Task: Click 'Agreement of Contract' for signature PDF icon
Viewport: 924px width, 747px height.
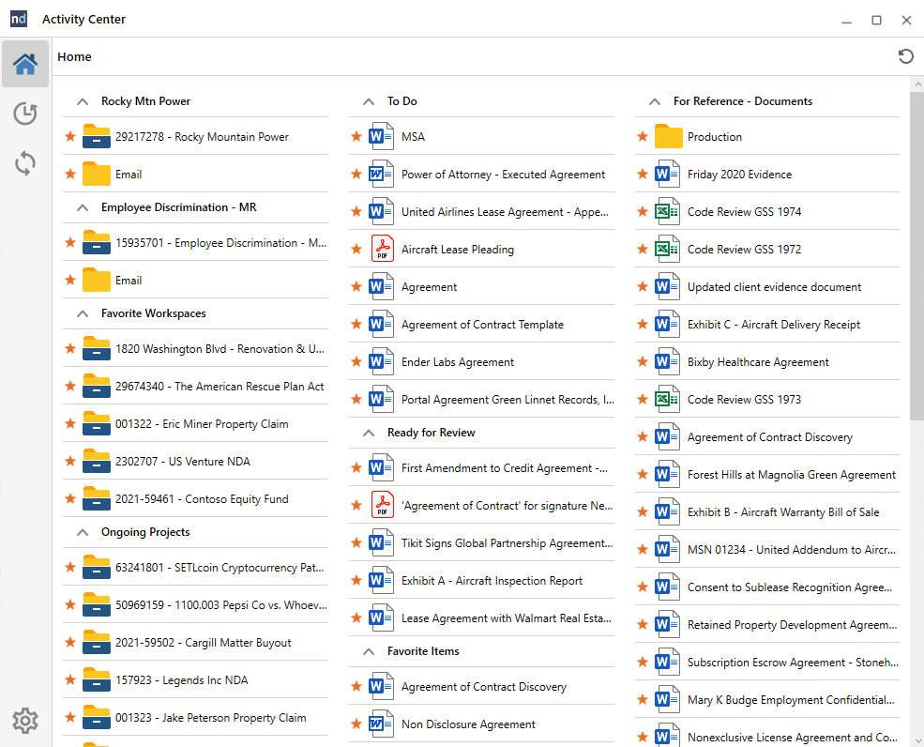Action: pos(382,505)
